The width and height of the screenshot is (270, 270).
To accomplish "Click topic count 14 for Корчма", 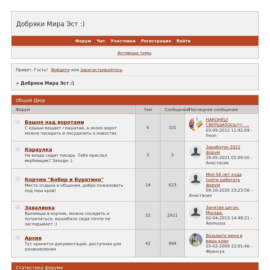I will click(x=148, y=185).
